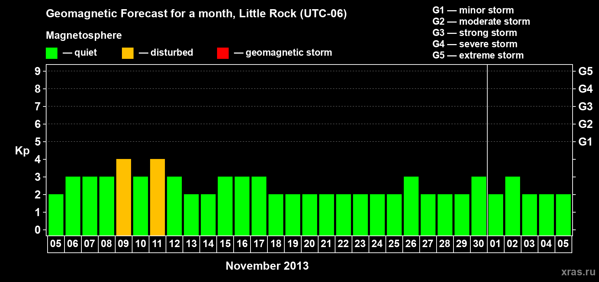Click the Kp value 5 on y-axis
This screenshot has height=282, width=599.
[38, 142]
